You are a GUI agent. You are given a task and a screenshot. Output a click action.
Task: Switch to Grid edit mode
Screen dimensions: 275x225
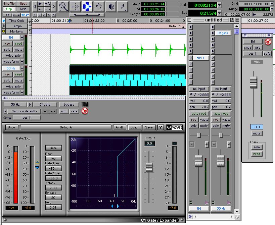[23, 9]
